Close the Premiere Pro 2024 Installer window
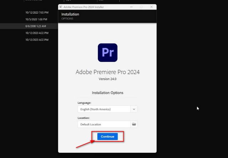228x158 pixels. click(x=151, y=7)
